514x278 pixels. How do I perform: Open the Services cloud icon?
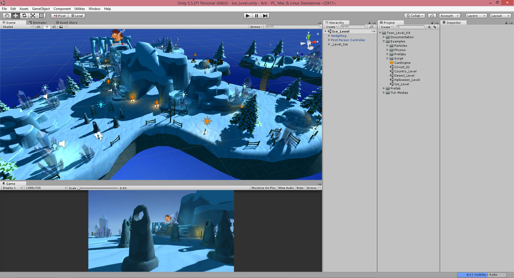pyautogui.click(x=432, y=16)
